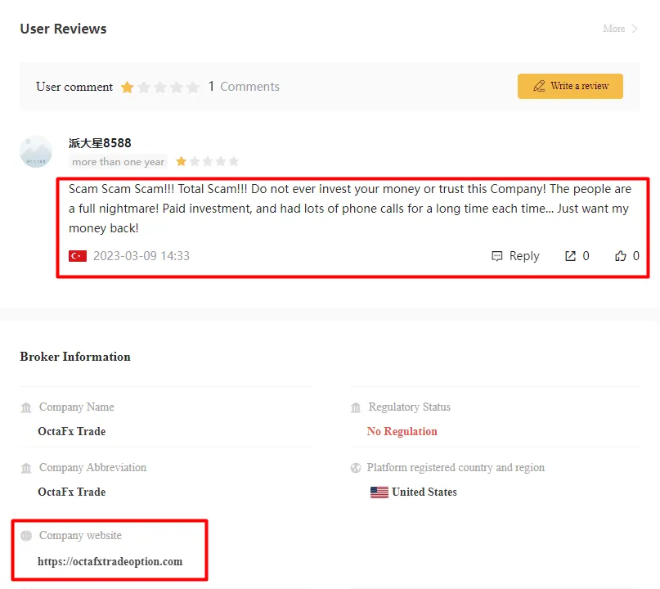Click the Broker Information heading
660x589 pixels.
(75, 357)
